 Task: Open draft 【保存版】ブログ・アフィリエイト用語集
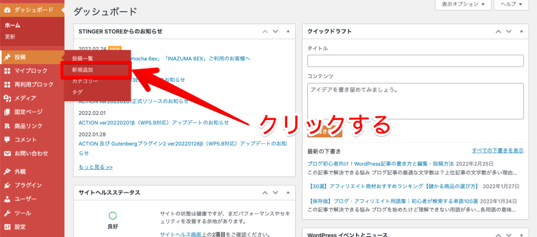point(393,200)
